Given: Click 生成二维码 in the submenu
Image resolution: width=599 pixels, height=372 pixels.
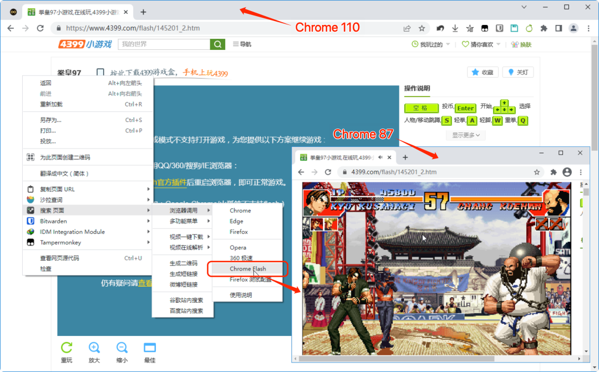Looking at the screenshot, I should click(x=183, y=263).
